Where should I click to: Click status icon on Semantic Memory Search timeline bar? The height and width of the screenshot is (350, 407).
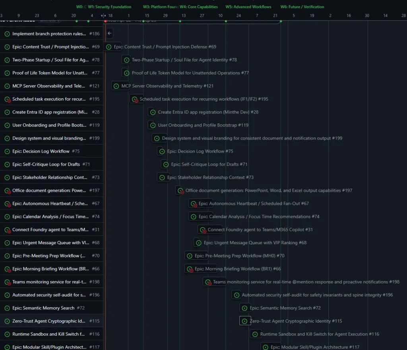[x=244, y=308]
